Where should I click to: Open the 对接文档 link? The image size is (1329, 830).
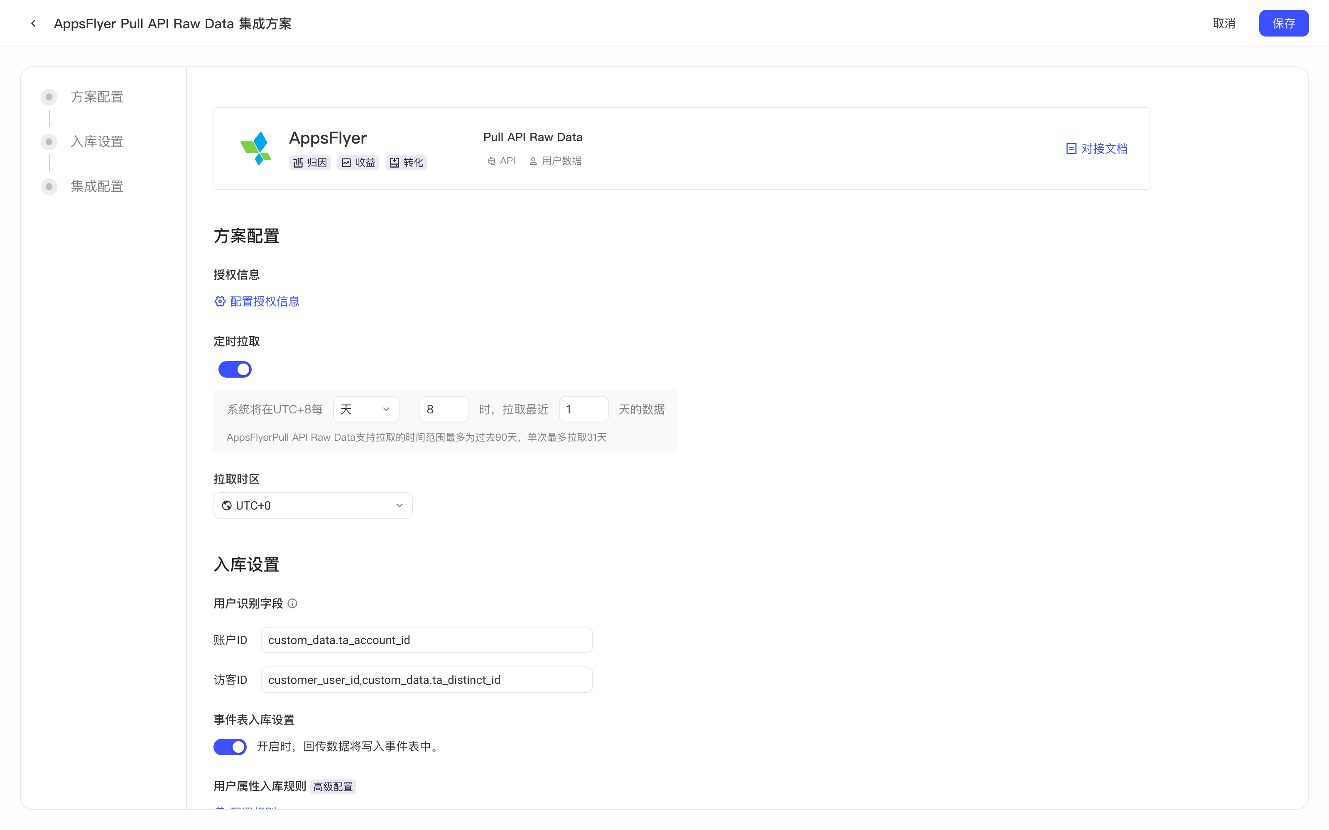click(1096, 149)
